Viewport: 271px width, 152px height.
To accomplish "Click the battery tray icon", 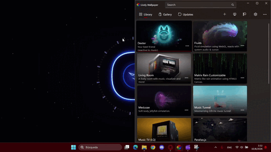I will pos(247,147).
